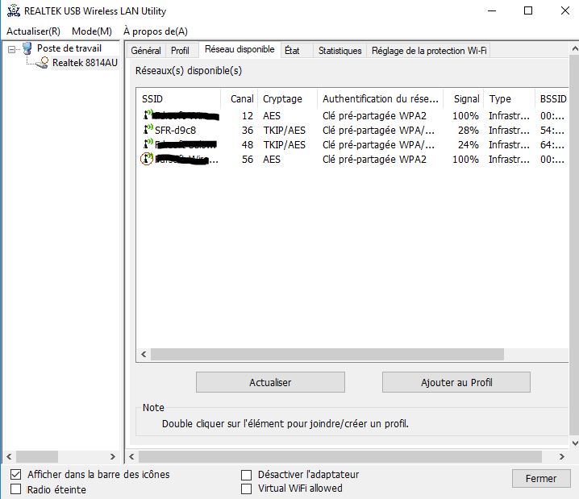Click left arrow of main panel horizontal scrollbar
This screenshot has width=579, height=499.
coord(131,456)
